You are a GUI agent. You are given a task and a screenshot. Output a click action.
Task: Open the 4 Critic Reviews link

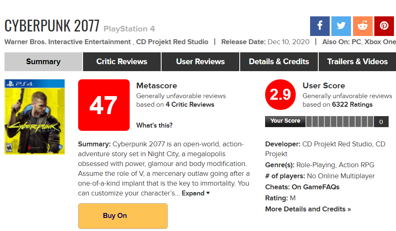pyautogui.click(x=190, y=105)
